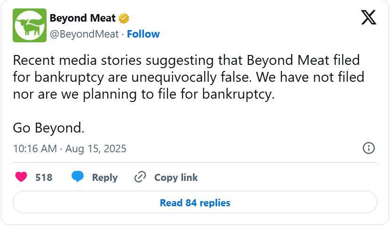Follow the Beyond Meat account
Viewport: 390px width, 226px height.
tap(143, 34)
